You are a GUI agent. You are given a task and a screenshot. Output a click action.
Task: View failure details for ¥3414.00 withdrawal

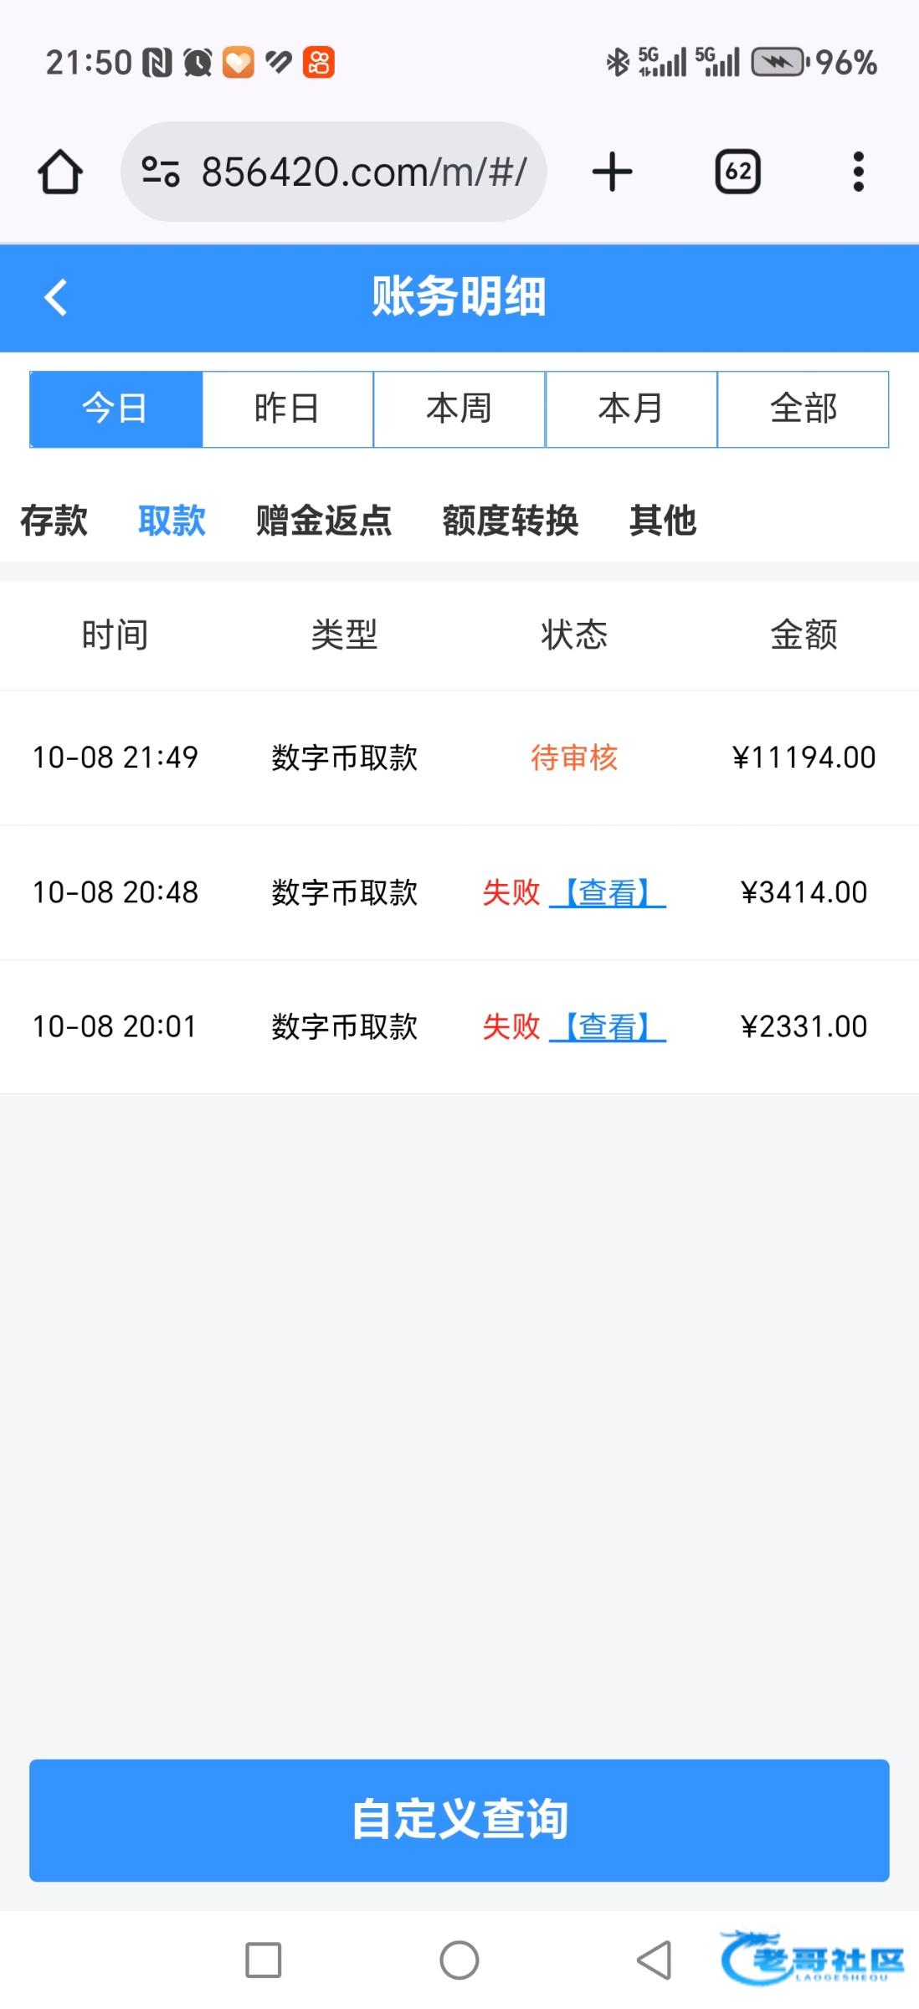click(608, 893)
